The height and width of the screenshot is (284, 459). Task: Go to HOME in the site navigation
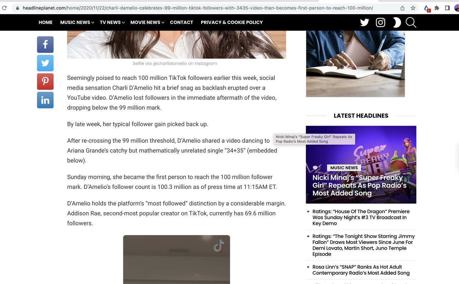point(46,22)
